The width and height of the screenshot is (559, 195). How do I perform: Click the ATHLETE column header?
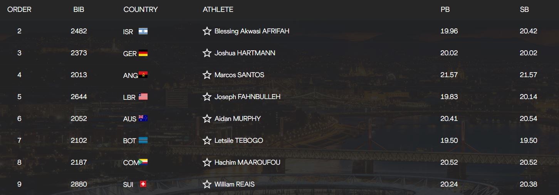pos(218,10)
